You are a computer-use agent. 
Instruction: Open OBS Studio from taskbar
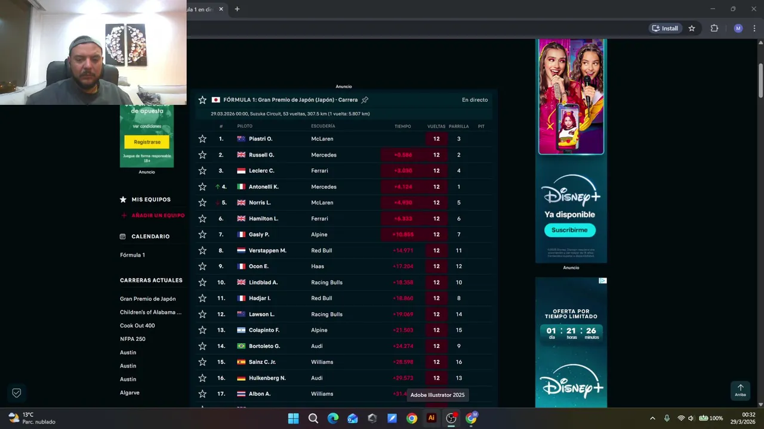tap(451, 418)
